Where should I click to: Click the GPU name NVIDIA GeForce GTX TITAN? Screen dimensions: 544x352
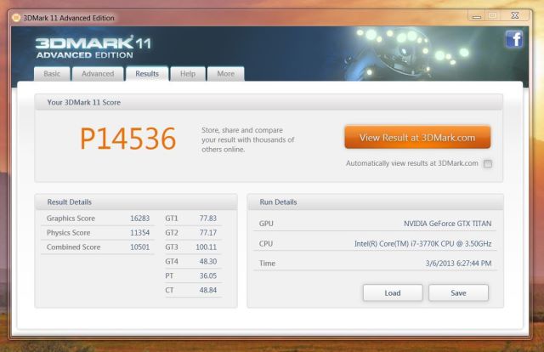point(448,224)
